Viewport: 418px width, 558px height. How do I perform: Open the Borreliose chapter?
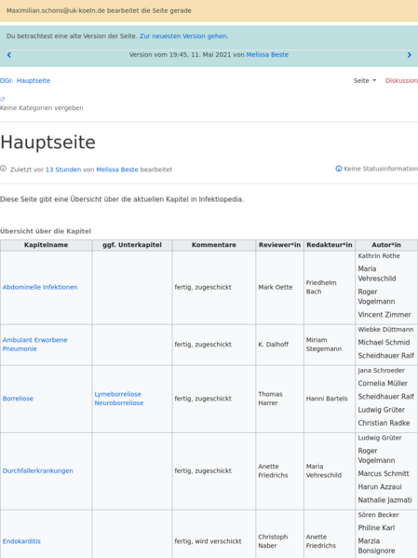click(x=18, y=399)
